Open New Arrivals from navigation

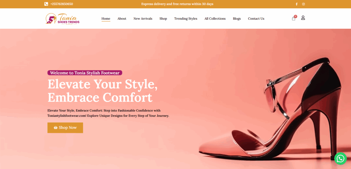click(143, 19)
